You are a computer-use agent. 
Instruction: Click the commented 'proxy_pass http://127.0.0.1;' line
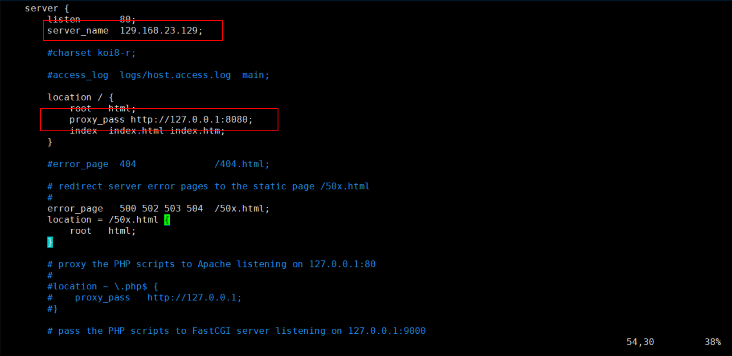coord(144,298)
